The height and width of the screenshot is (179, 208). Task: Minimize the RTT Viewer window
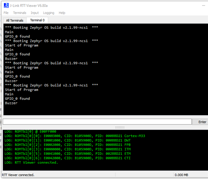click(204, 6)
